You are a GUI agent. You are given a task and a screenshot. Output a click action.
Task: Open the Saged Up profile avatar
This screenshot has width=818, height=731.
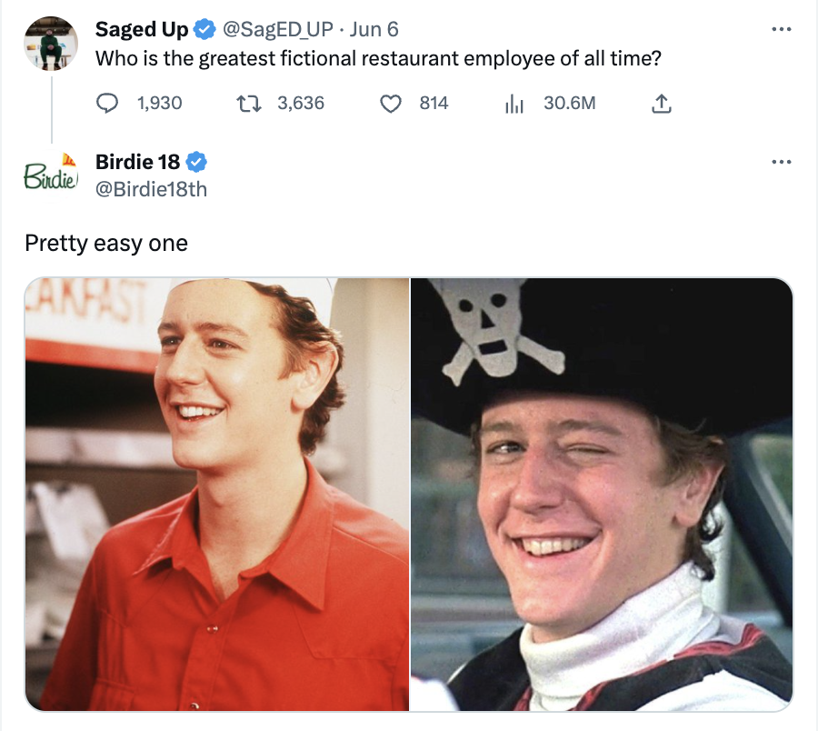tap(51, 44)
